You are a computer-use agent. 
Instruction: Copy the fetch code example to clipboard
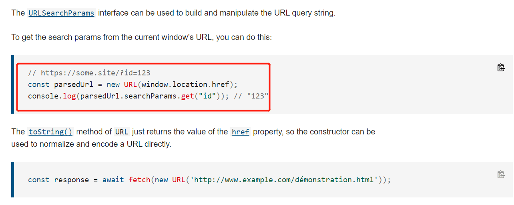coord(500,174)
